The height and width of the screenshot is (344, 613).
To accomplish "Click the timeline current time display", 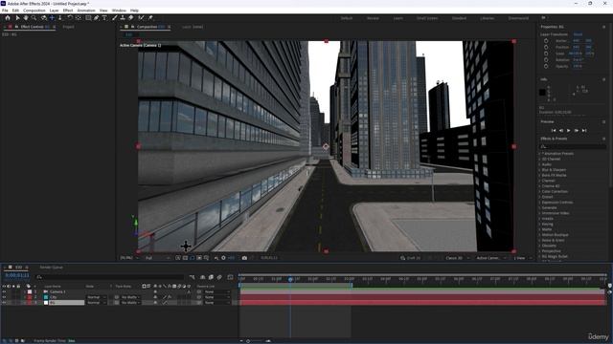I will coord(17,276).
